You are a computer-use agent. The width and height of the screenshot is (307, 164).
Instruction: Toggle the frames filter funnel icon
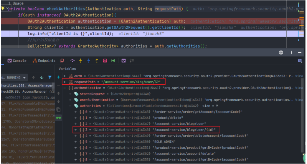coord(50,78)
